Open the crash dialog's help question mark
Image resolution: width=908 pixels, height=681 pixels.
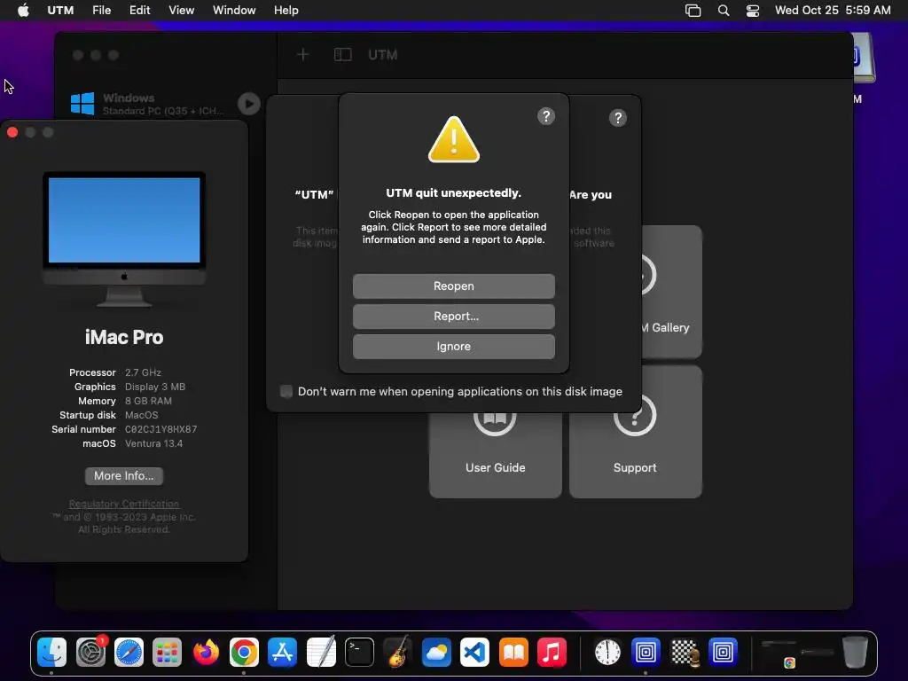pos(546,116)
